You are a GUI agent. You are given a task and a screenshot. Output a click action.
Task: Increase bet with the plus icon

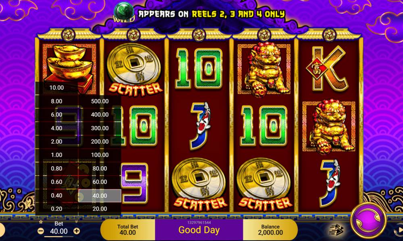77,231
